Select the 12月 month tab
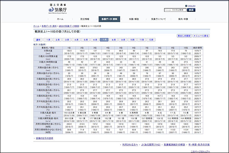 (151, 39)
